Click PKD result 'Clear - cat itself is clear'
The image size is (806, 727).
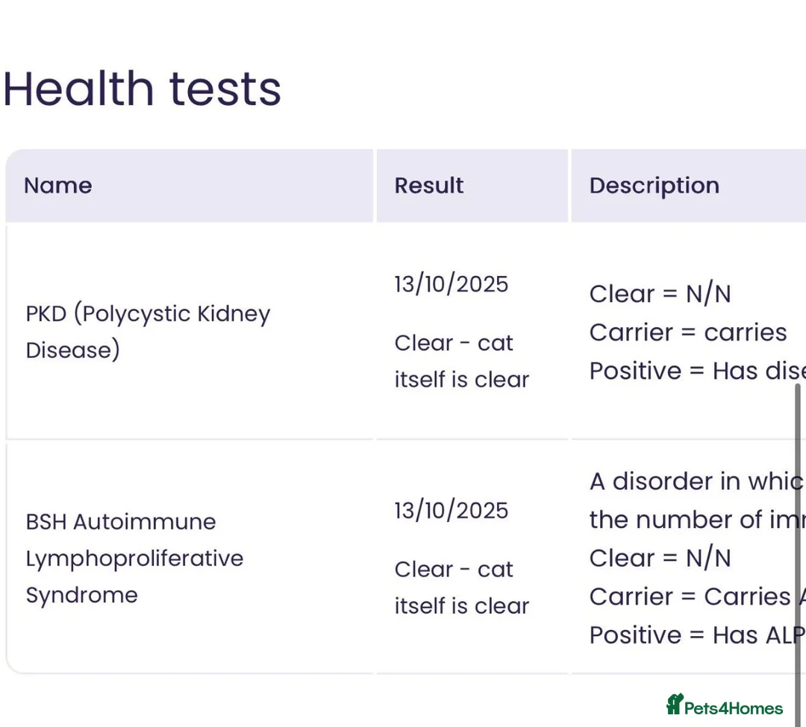coord(461,361)
